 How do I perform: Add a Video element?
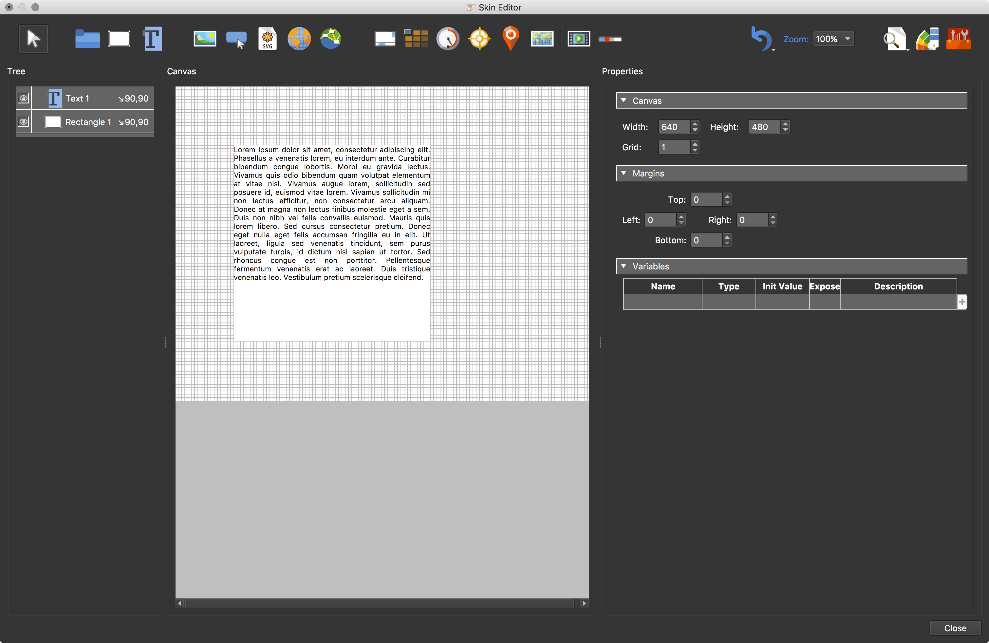[x=578, y=39]
